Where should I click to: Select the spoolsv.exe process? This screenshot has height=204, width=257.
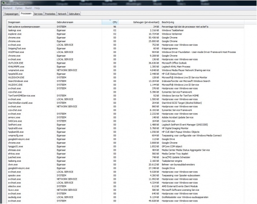click(126, 175)
